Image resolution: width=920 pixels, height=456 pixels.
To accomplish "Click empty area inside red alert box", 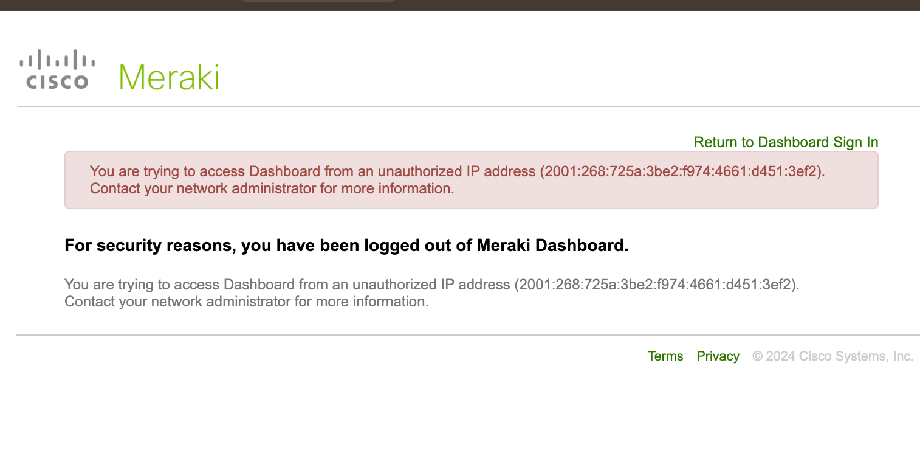I will tap(668, 195).
